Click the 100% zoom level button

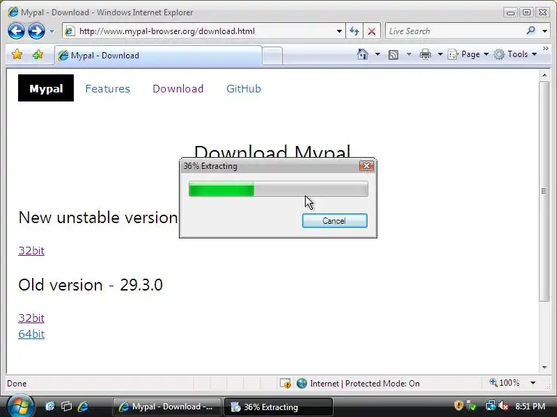[504, 383]
